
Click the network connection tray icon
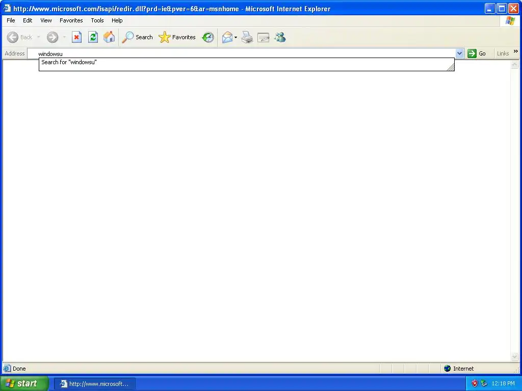[484, 383]
